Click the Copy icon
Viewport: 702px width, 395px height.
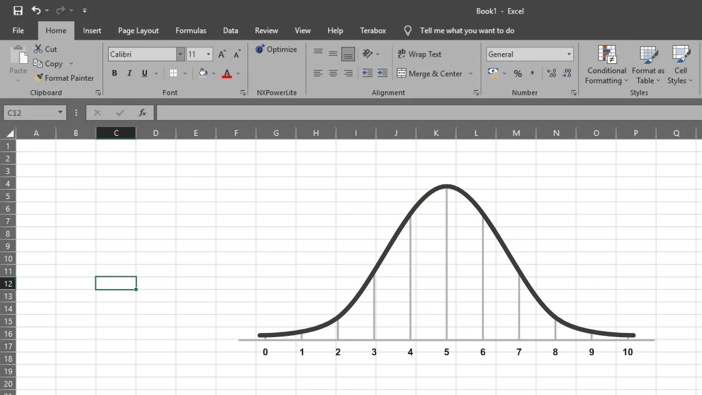pos(40,63)
